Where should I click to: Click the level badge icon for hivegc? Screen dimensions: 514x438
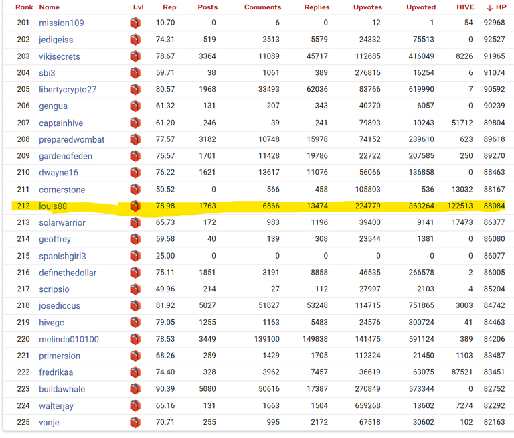click(135, 323)
